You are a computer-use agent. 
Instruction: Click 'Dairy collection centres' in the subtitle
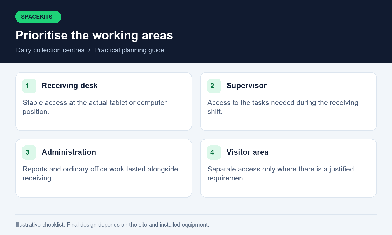[x=50, y=50]
